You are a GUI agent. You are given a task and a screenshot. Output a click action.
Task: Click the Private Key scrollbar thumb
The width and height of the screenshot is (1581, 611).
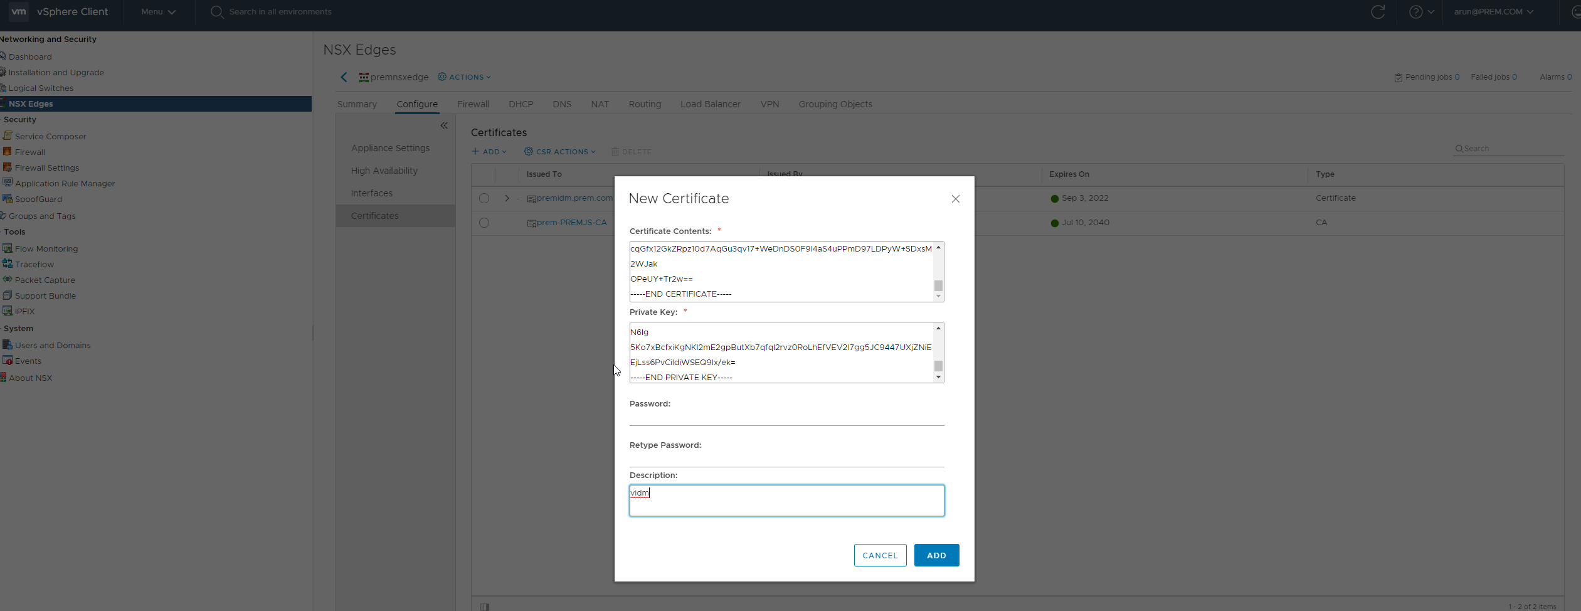point(938,366)
